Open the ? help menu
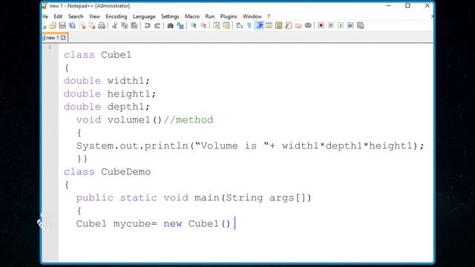The image size is (475, 267). pyautogui.click(x=269, y=16)
